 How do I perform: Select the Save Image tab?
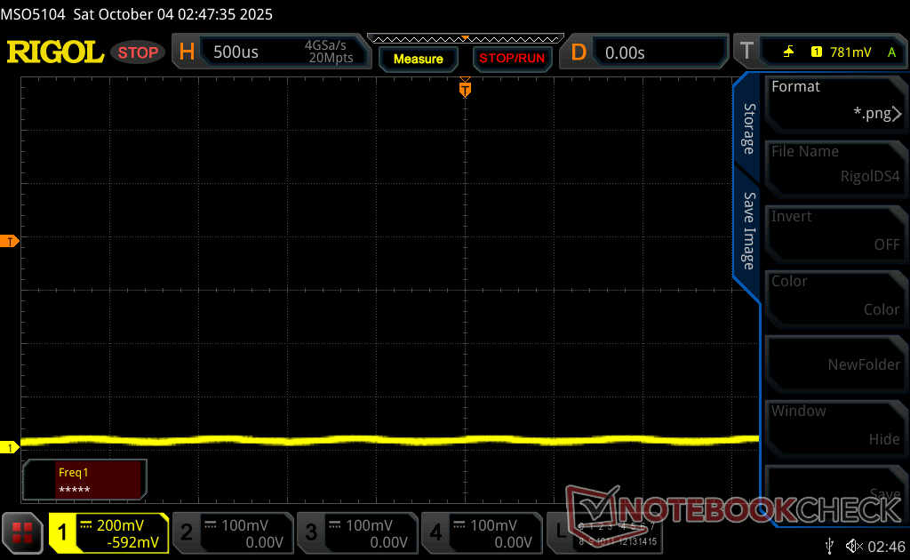click(x=748, y=231)
